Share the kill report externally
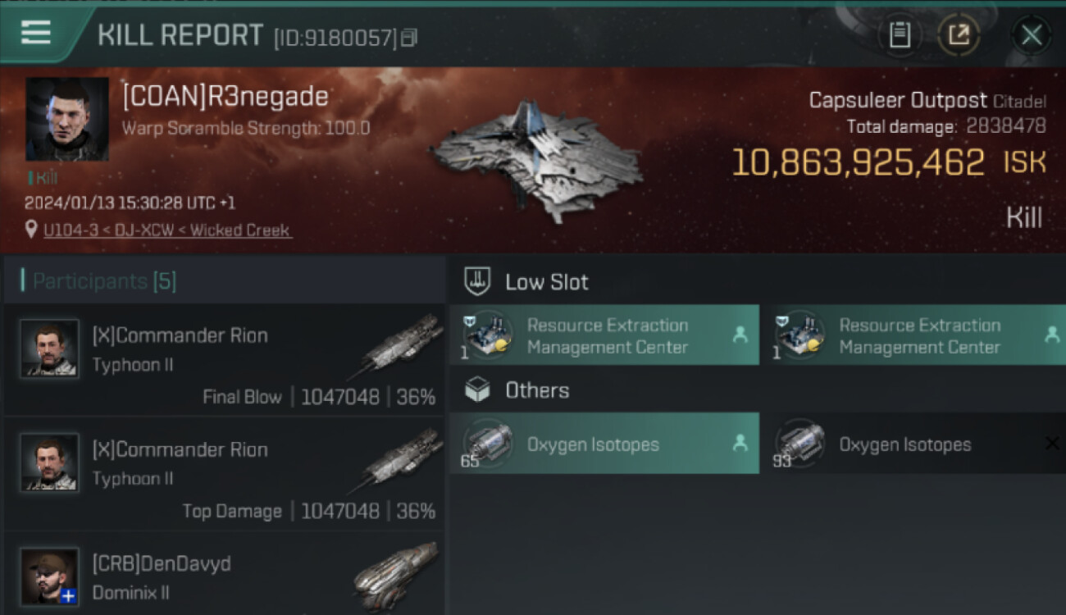 (x=959, y=35)
